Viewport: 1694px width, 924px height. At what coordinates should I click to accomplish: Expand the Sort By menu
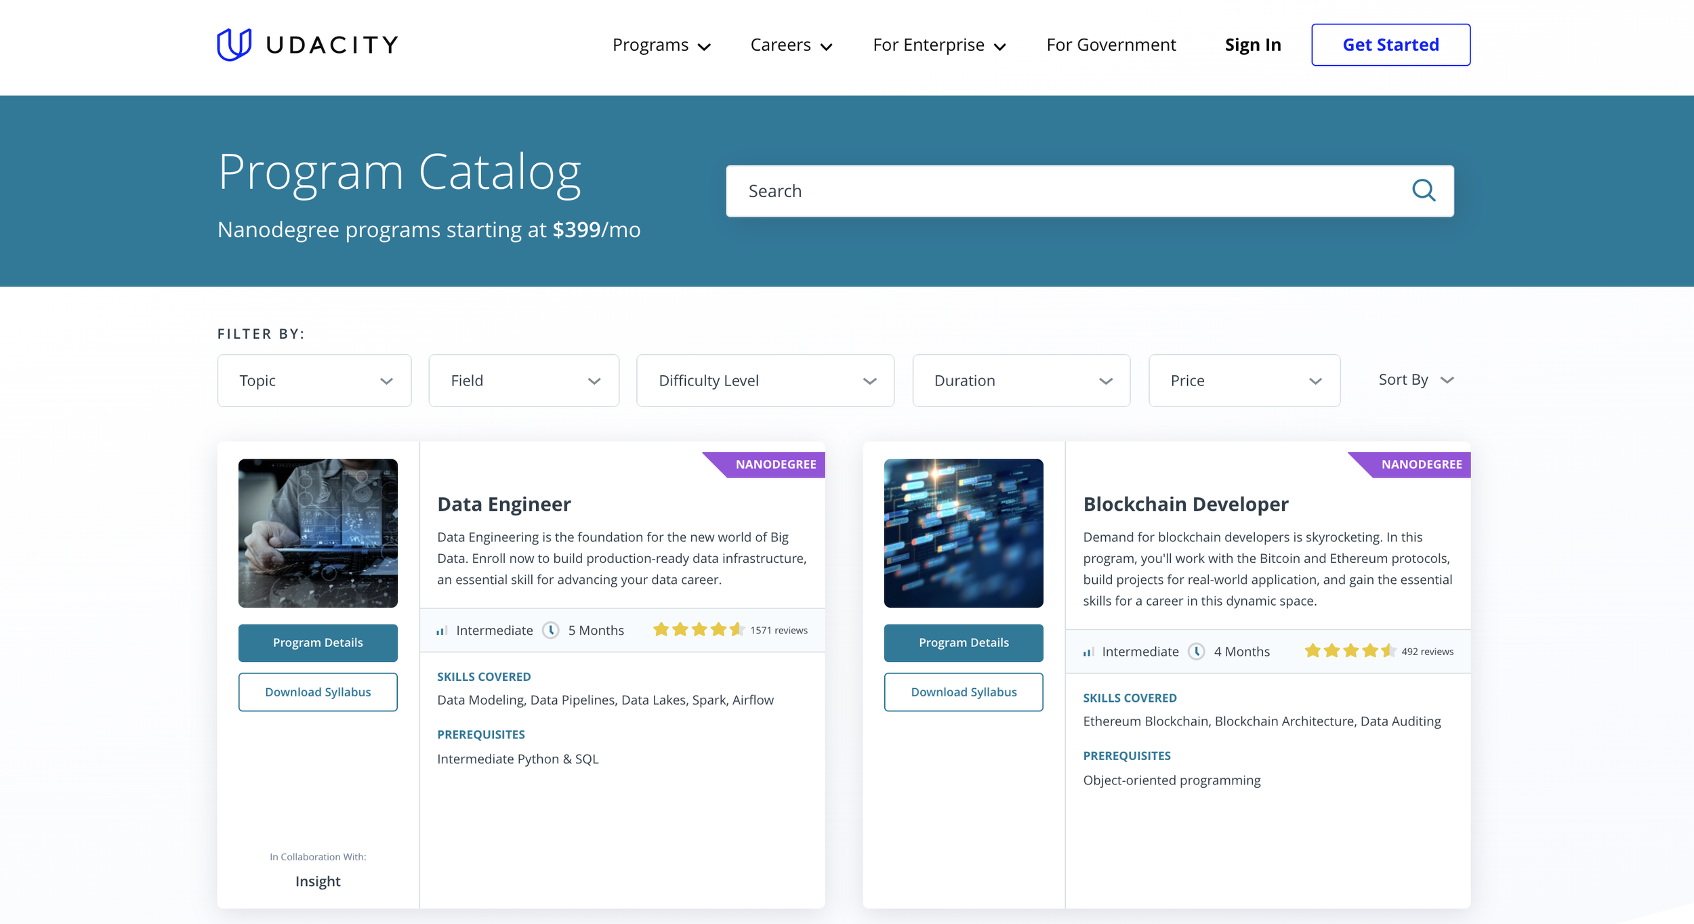tap(1416, 380)
